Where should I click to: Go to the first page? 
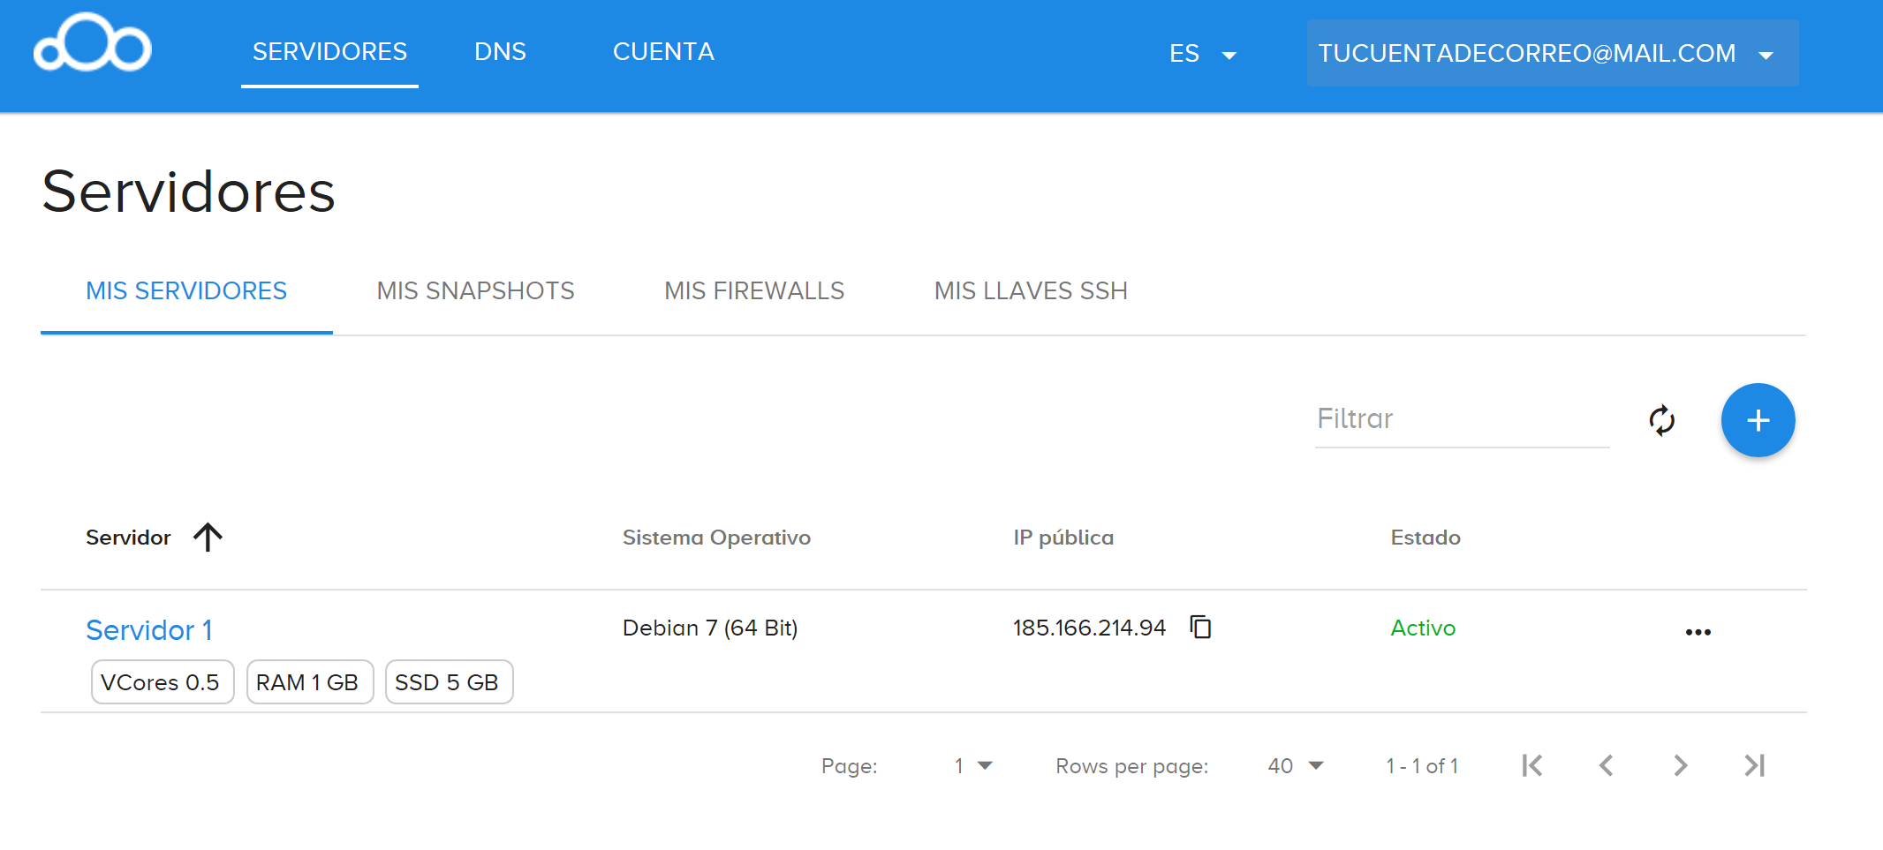pos(1531,765)
